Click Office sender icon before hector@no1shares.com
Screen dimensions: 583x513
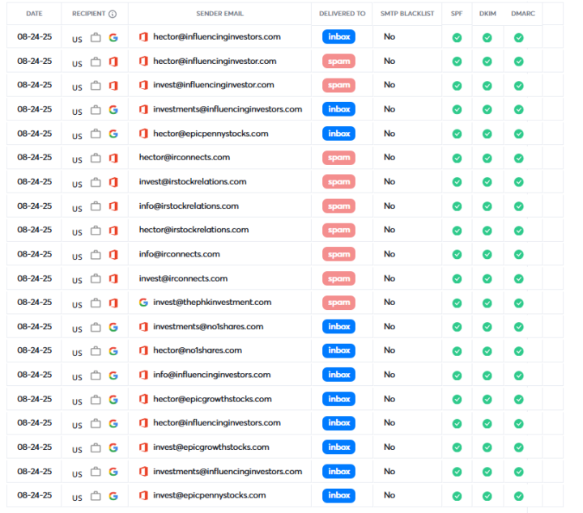[143, 350]
